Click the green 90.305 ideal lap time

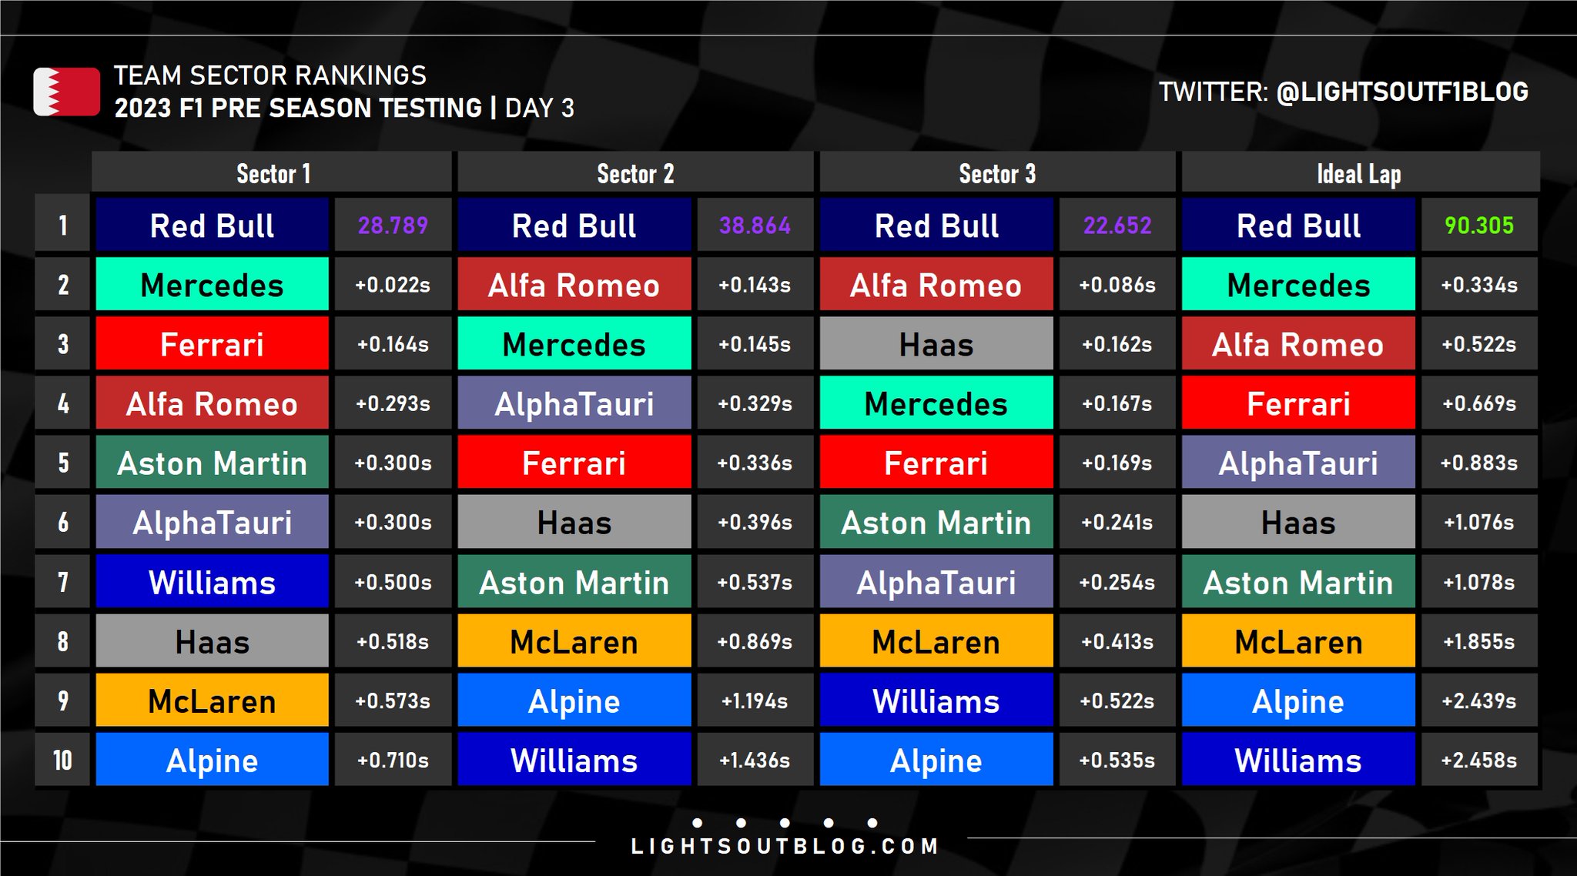(x=1479, y=226)
